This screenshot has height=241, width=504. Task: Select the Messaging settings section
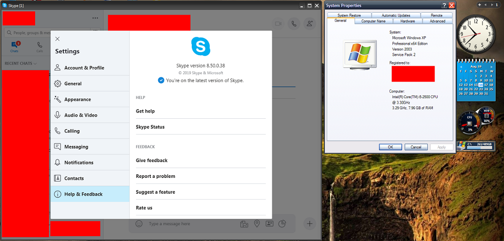pyautogui.click(x=90, y=147)
